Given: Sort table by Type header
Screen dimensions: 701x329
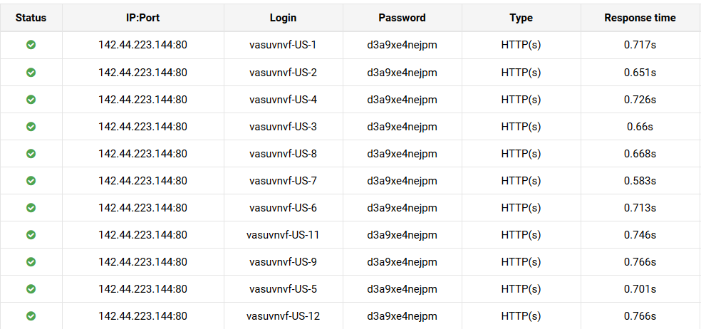Looking at the screenshot, I should (x=521, y=18).
